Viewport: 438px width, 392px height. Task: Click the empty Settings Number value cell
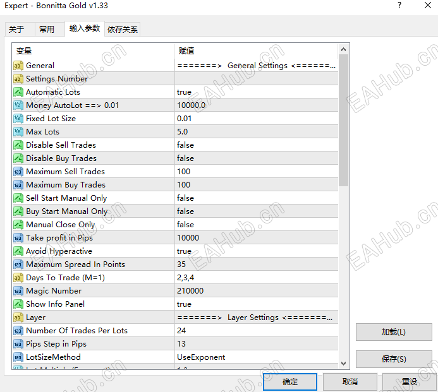(257, 79)
